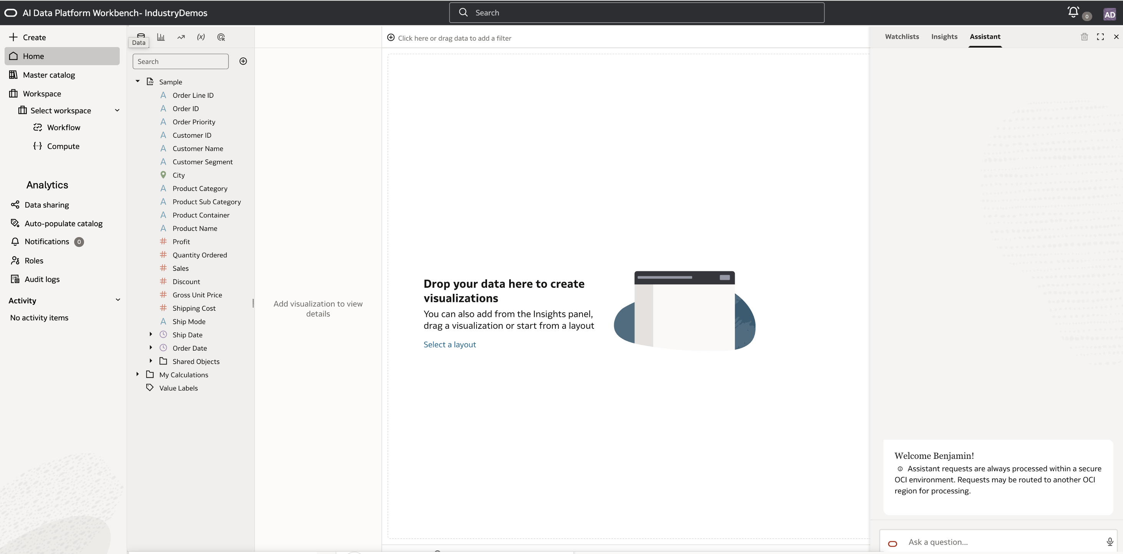This screenshot has width=1123, height=554.
Task: Switch to the Watchlists tab
Action: tap(901, 36)
